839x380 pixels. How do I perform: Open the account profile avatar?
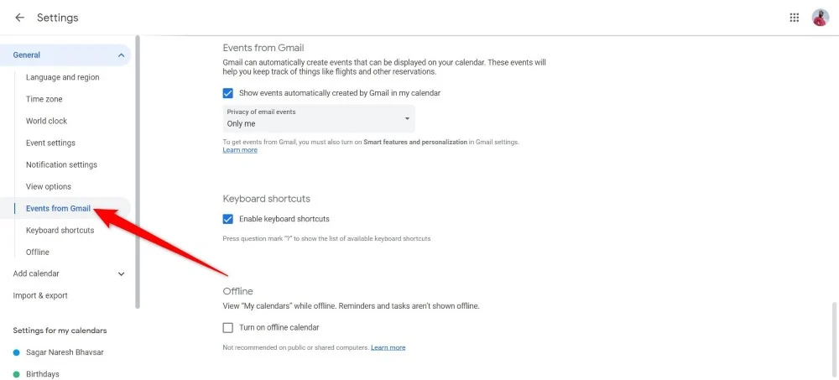coord(820,18)
